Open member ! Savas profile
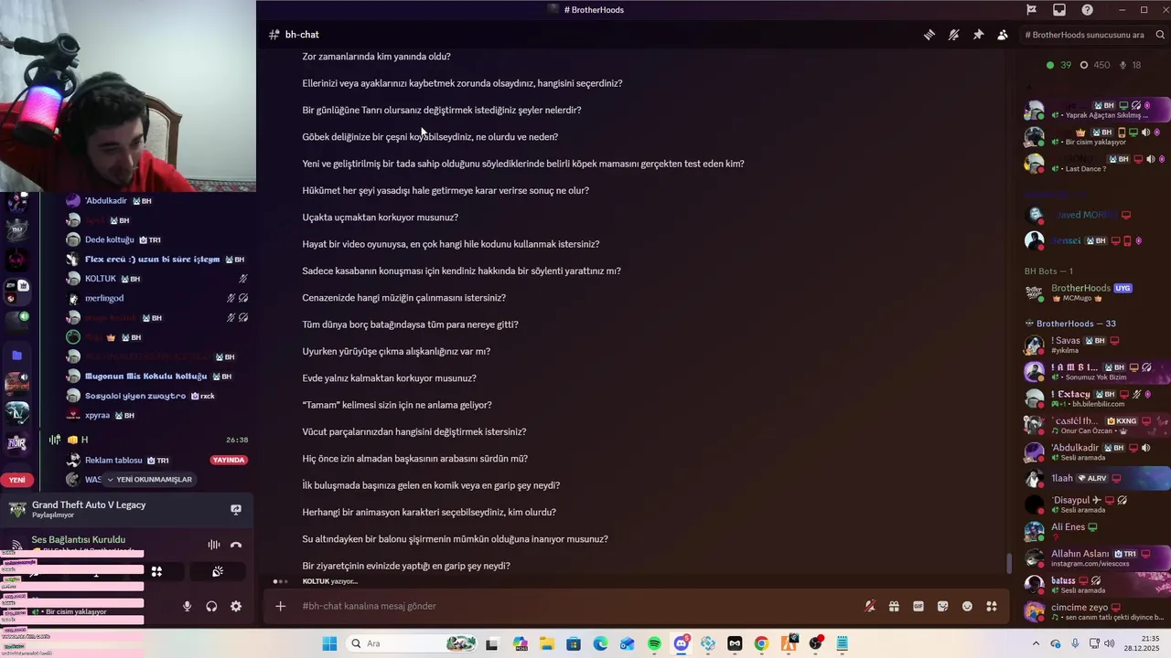This screenshot has height=658, width=1171. click(1095, 345)
